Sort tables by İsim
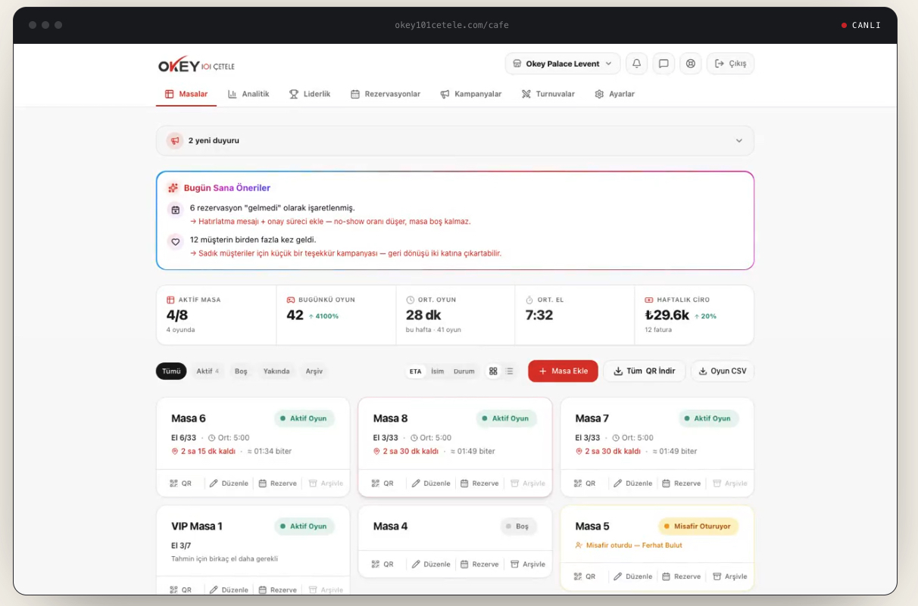 pyautogui.click(x=438, y=371)
